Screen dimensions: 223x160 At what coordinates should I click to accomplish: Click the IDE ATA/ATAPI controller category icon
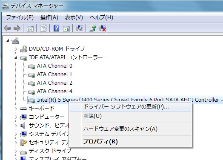[x=23, y=57]
